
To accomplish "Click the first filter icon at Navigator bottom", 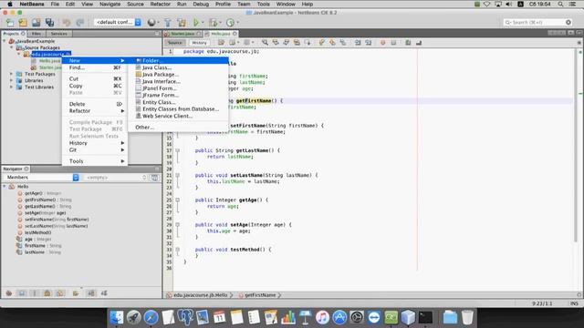I will (9, 293).
